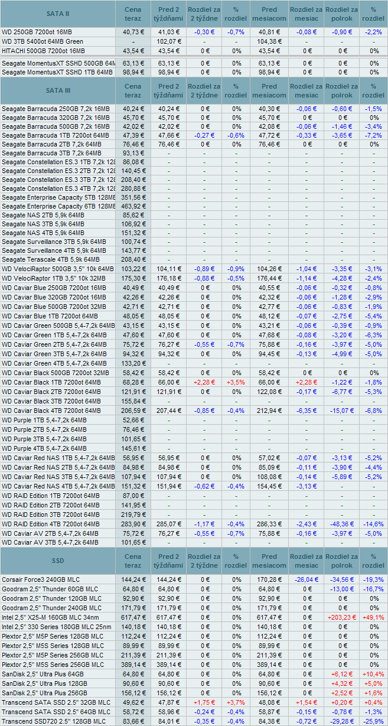Viewport: 388px width, 726px height.
Task: Click "154,45 €" in the Red NAS 4TB row
Action: click(x=269, y=486)
